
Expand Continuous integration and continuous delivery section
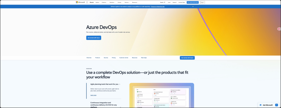point(106,105)
